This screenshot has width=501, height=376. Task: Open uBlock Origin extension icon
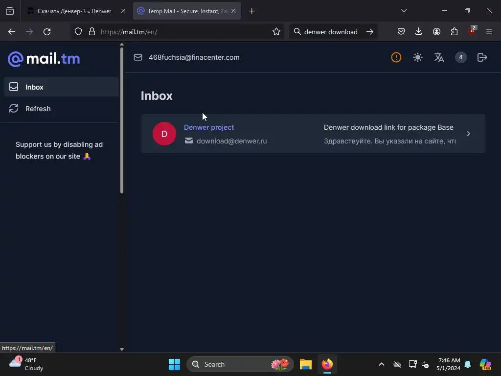(x=472, y=31)
